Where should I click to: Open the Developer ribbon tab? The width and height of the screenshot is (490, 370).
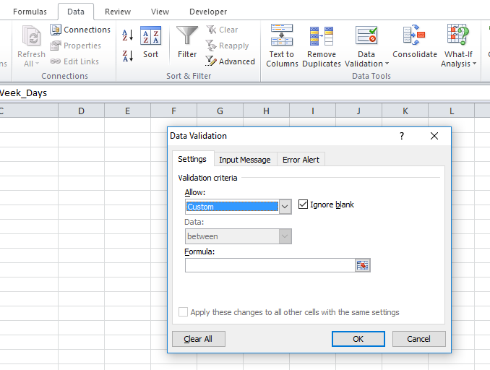coord(208,12)
